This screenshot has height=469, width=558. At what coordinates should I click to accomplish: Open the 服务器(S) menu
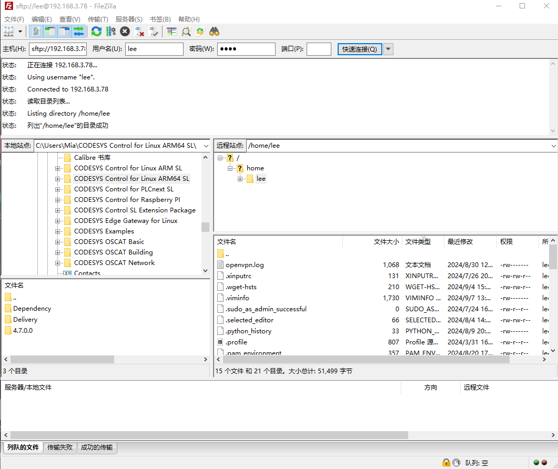129,19
